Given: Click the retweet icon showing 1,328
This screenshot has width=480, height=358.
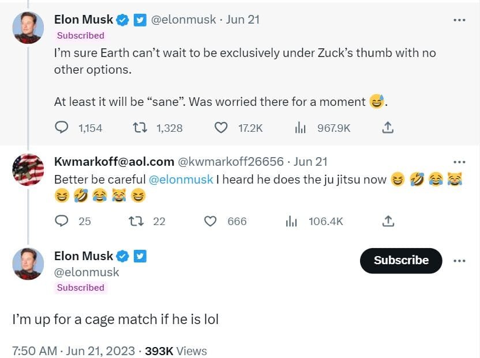Looking at the screenshot, I should point(140,128).
